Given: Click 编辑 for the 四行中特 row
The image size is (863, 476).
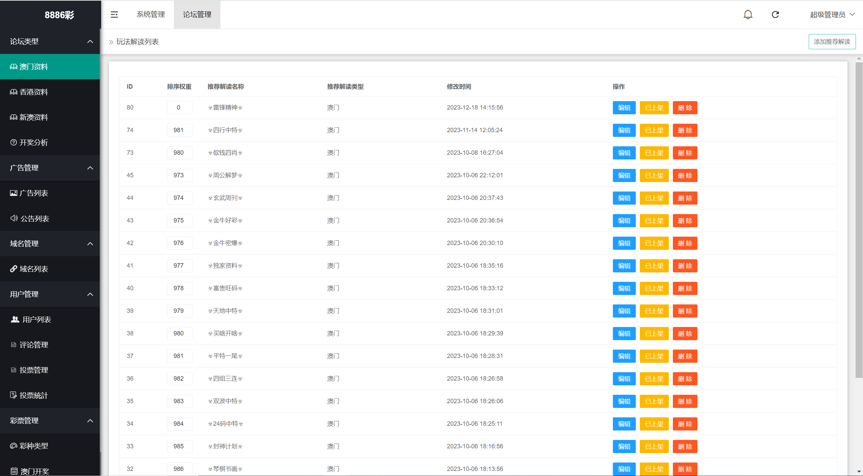Looking at the screenshot, I should (624, 130).
